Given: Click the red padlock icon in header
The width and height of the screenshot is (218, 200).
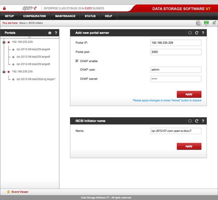Looking at the screenshot, I should coord(4,8).
